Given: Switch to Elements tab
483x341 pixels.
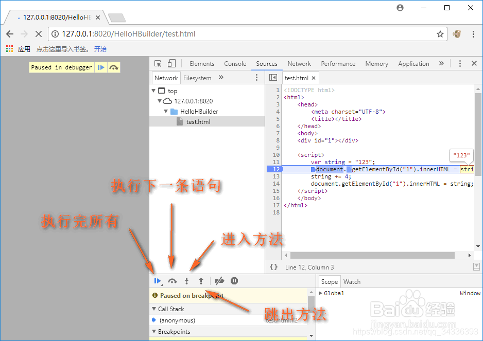Looking at the screenshot, I should coord(202,64).
